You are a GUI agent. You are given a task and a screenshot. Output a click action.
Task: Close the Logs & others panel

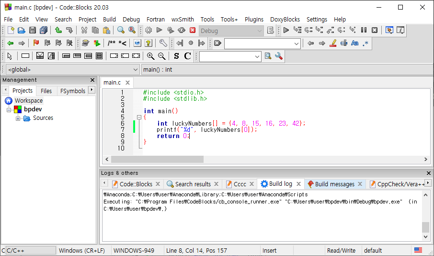point(428,173)
